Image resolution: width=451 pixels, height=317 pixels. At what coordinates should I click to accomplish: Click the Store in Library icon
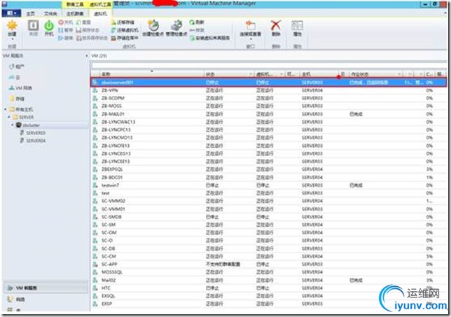coord(113,38)
